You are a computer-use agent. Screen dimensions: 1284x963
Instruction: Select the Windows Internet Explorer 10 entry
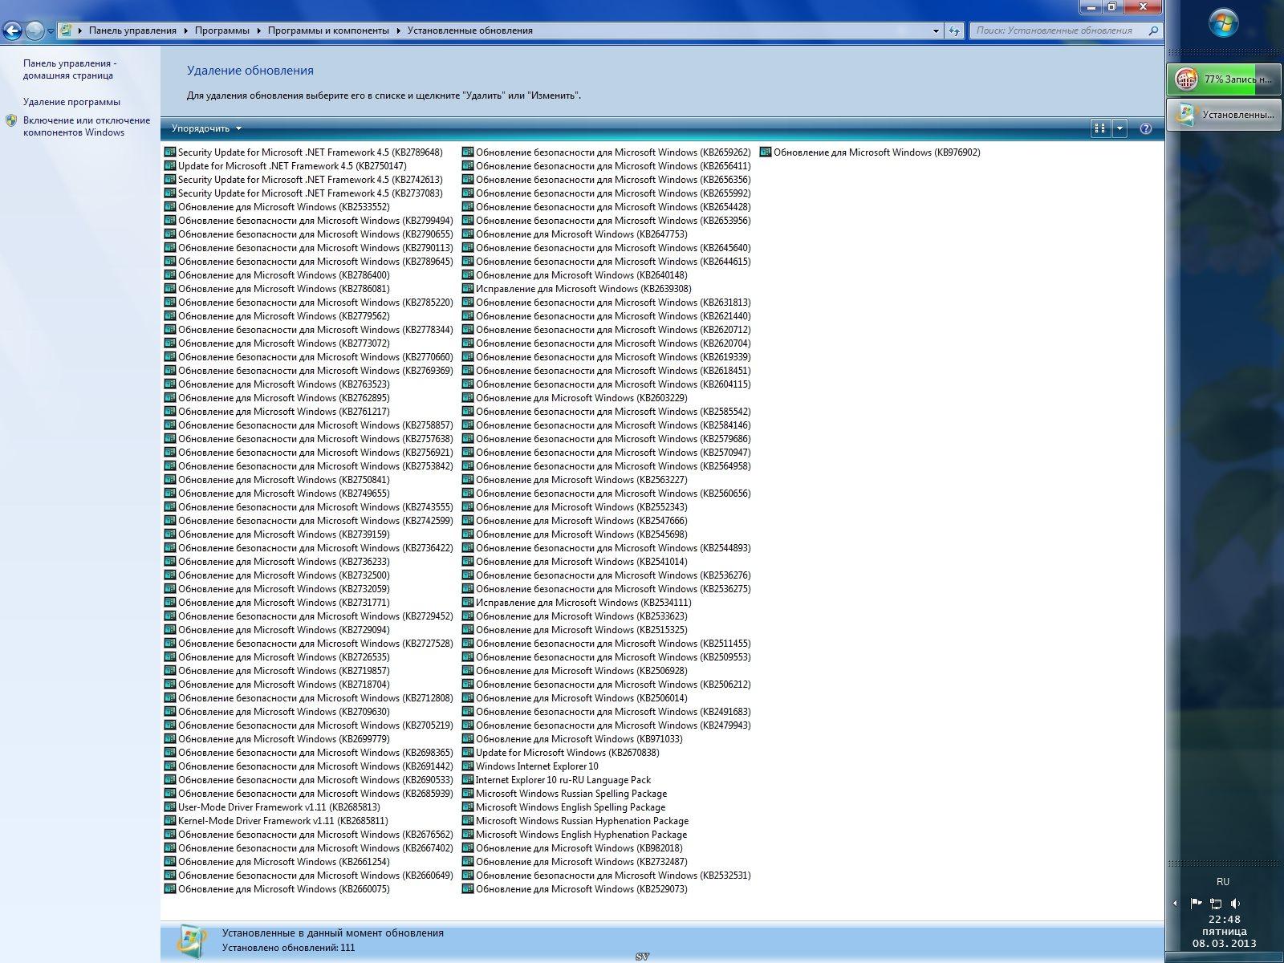pyautogui.click(x=536, y=766)
